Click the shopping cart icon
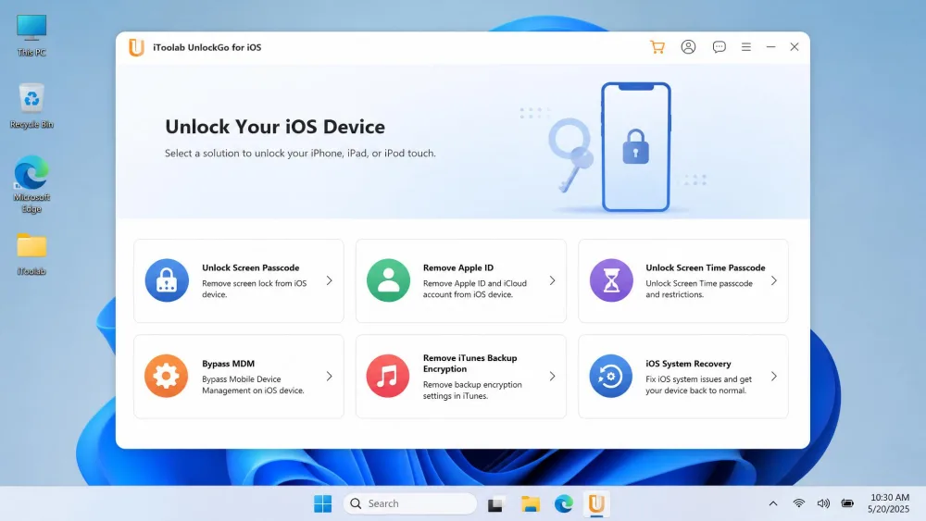Viewport: 926px width, 521px height. click(x=657, y=47)
